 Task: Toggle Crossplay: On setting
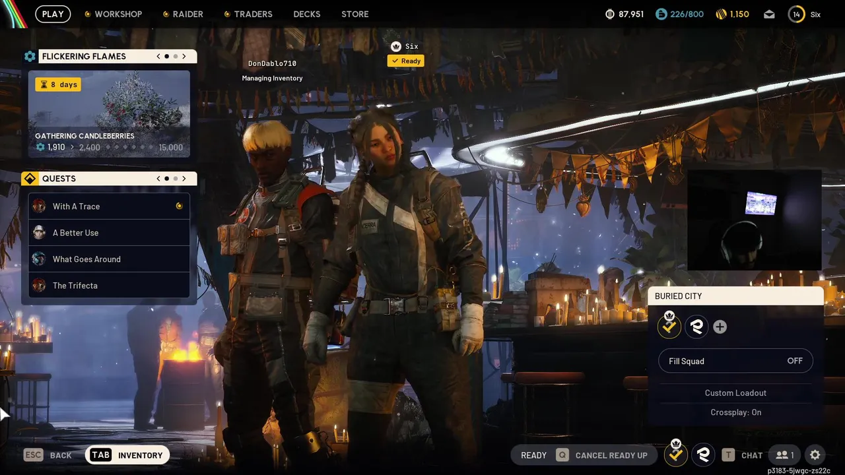click(x=735, y=412)
